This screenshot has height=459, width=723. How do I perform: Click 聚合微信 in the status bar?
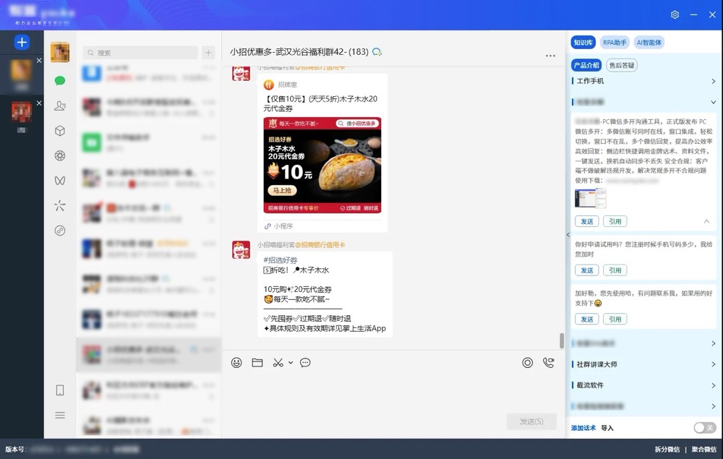click(704, 450)
